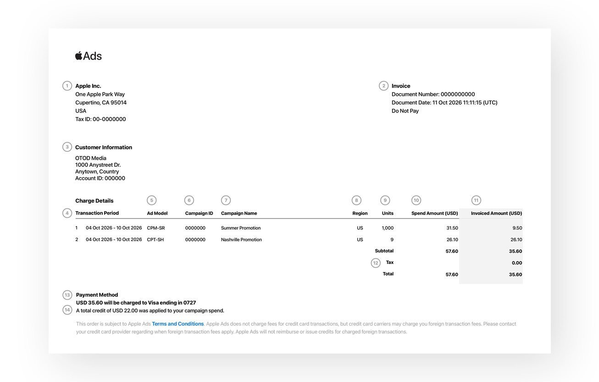Image resolution: width=599 pixels, height=382 pixels.
Task: Select the '1,000' units value
Action: [x=388, y=228]
